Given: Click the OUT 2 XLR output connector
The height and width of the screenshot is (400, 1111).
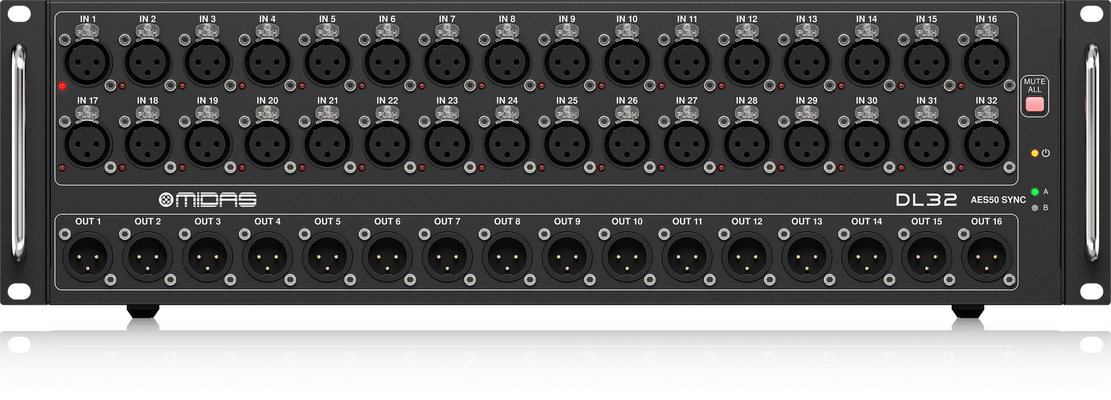Looking at the screenshot, I should [148, 257].
